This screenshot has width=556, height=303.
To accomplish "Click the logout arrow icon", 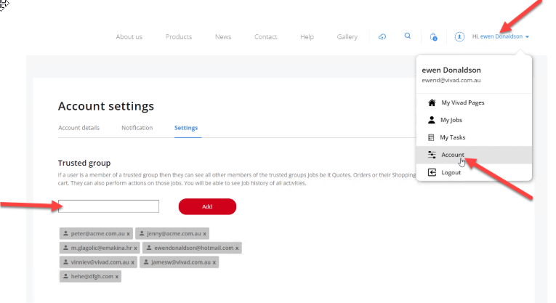I will click(x=432, y=172).
